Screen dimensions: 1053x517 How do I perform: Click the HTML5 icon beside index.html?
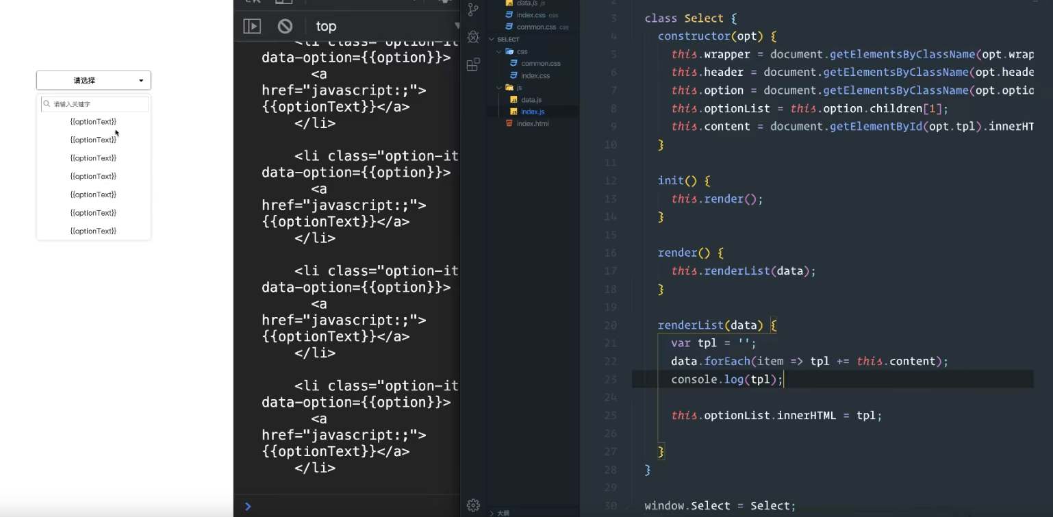point(509,123)
